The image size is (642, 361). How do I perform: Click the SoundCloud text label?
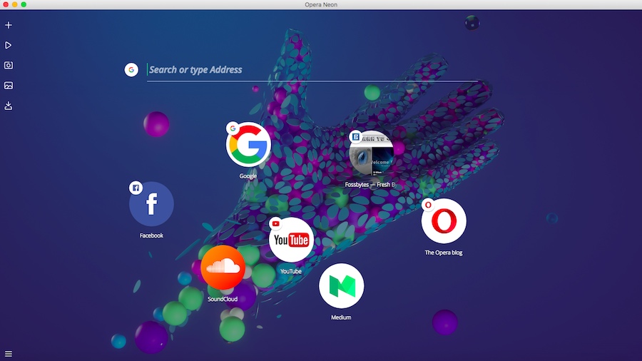click(223, 299)
